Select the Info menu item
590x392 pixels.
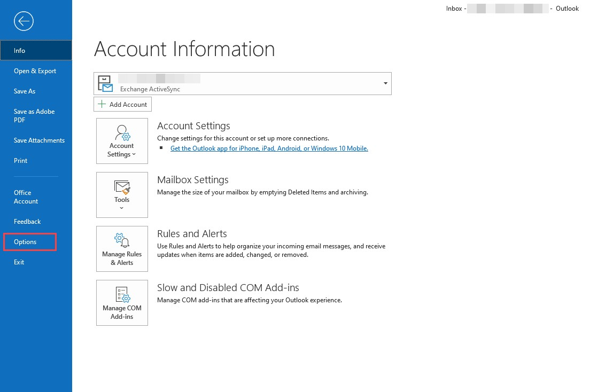pyautogui.click(x=36, y=50)
